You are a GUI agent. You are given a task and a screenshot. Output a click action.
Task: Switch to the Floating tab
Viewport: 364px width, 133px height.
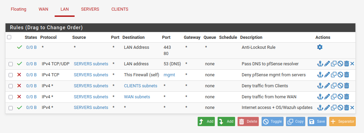click(19, 9)
